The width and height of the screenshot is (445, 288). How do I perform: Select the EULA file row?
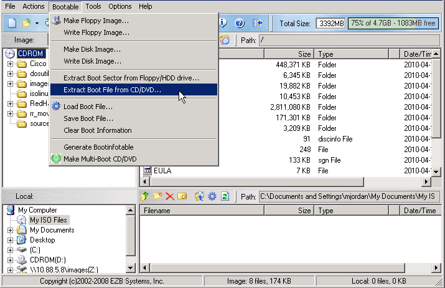pos(286,171)
